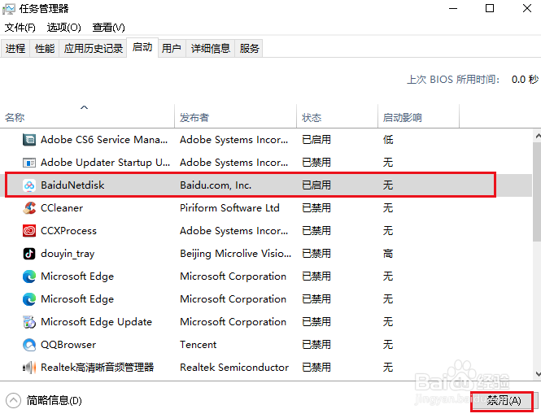
Task: Click the Realtek Semiconductor publisher cell
Action: (x=234, y=368)
